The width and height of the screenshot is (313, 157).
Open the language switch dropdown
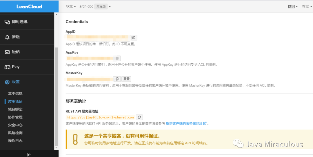(x=293, y=6)
